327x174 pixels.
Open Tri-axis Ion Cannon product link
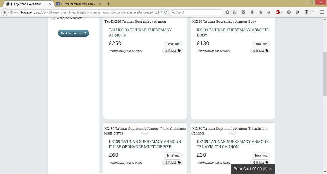click(x=233, y=144)
